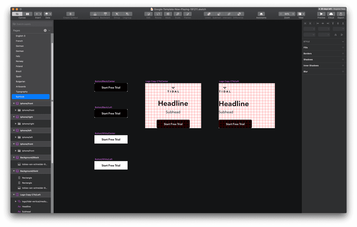This screenshot has height=227, width=357.
Task: Click the X position input field
Action: click(x=309, y=29)
